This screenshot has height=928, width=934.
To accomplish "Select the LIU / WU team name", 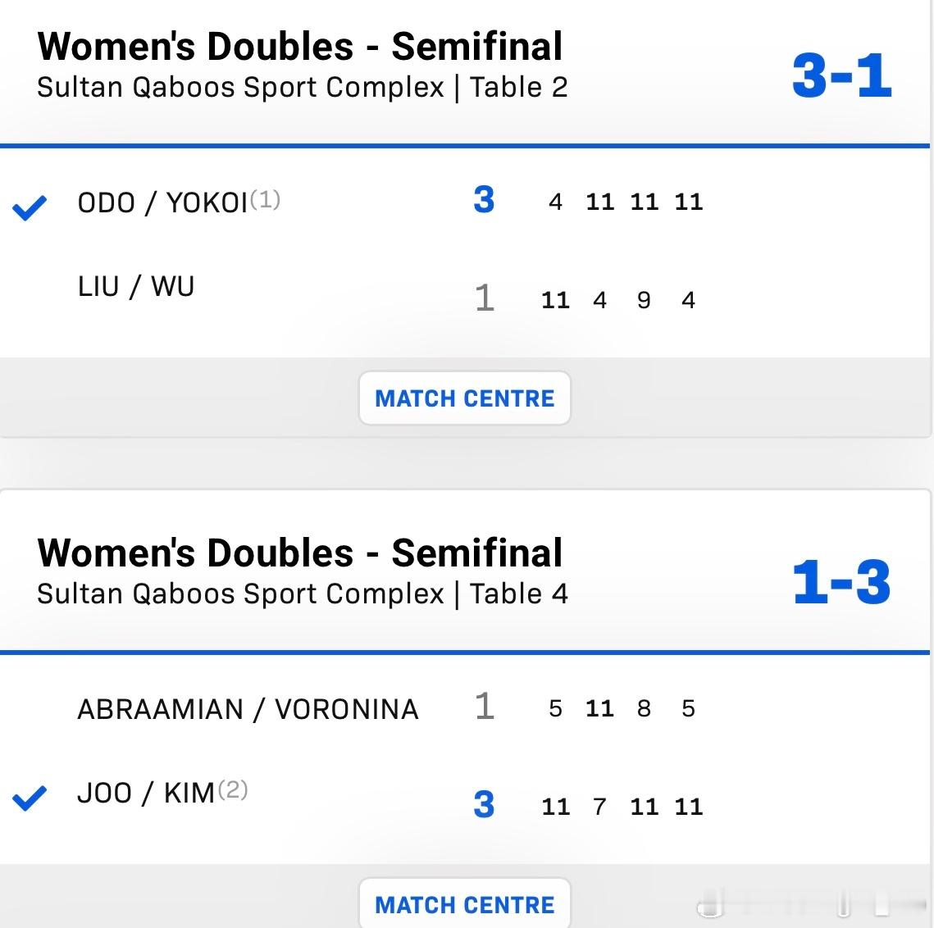I will [136, 286].
